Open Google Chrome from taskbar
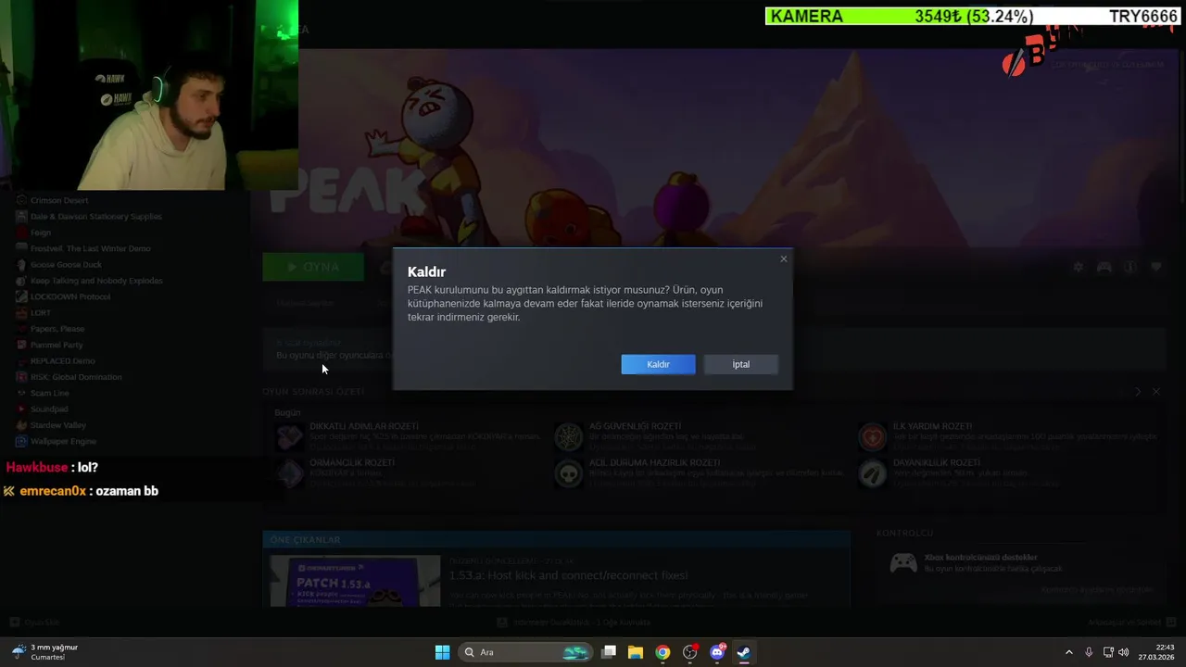This screenshot has height=667, width=1186. [662, 652]
